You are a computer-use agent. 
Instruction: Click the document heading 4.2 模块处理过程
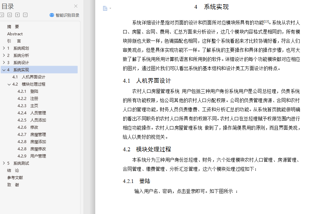[147, 149]
